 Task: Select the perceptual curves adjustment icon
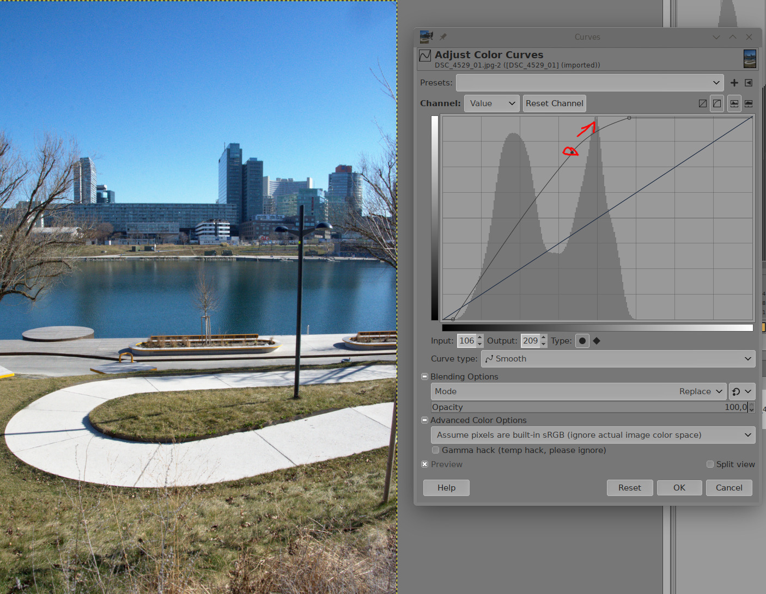(717, 103)
